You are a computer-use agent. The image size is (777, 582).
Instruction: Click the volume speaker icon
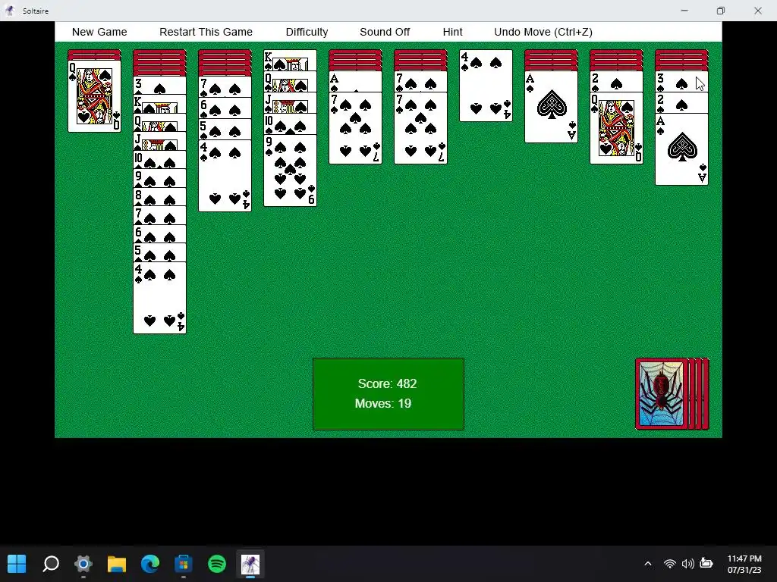(x=687, y=564)
